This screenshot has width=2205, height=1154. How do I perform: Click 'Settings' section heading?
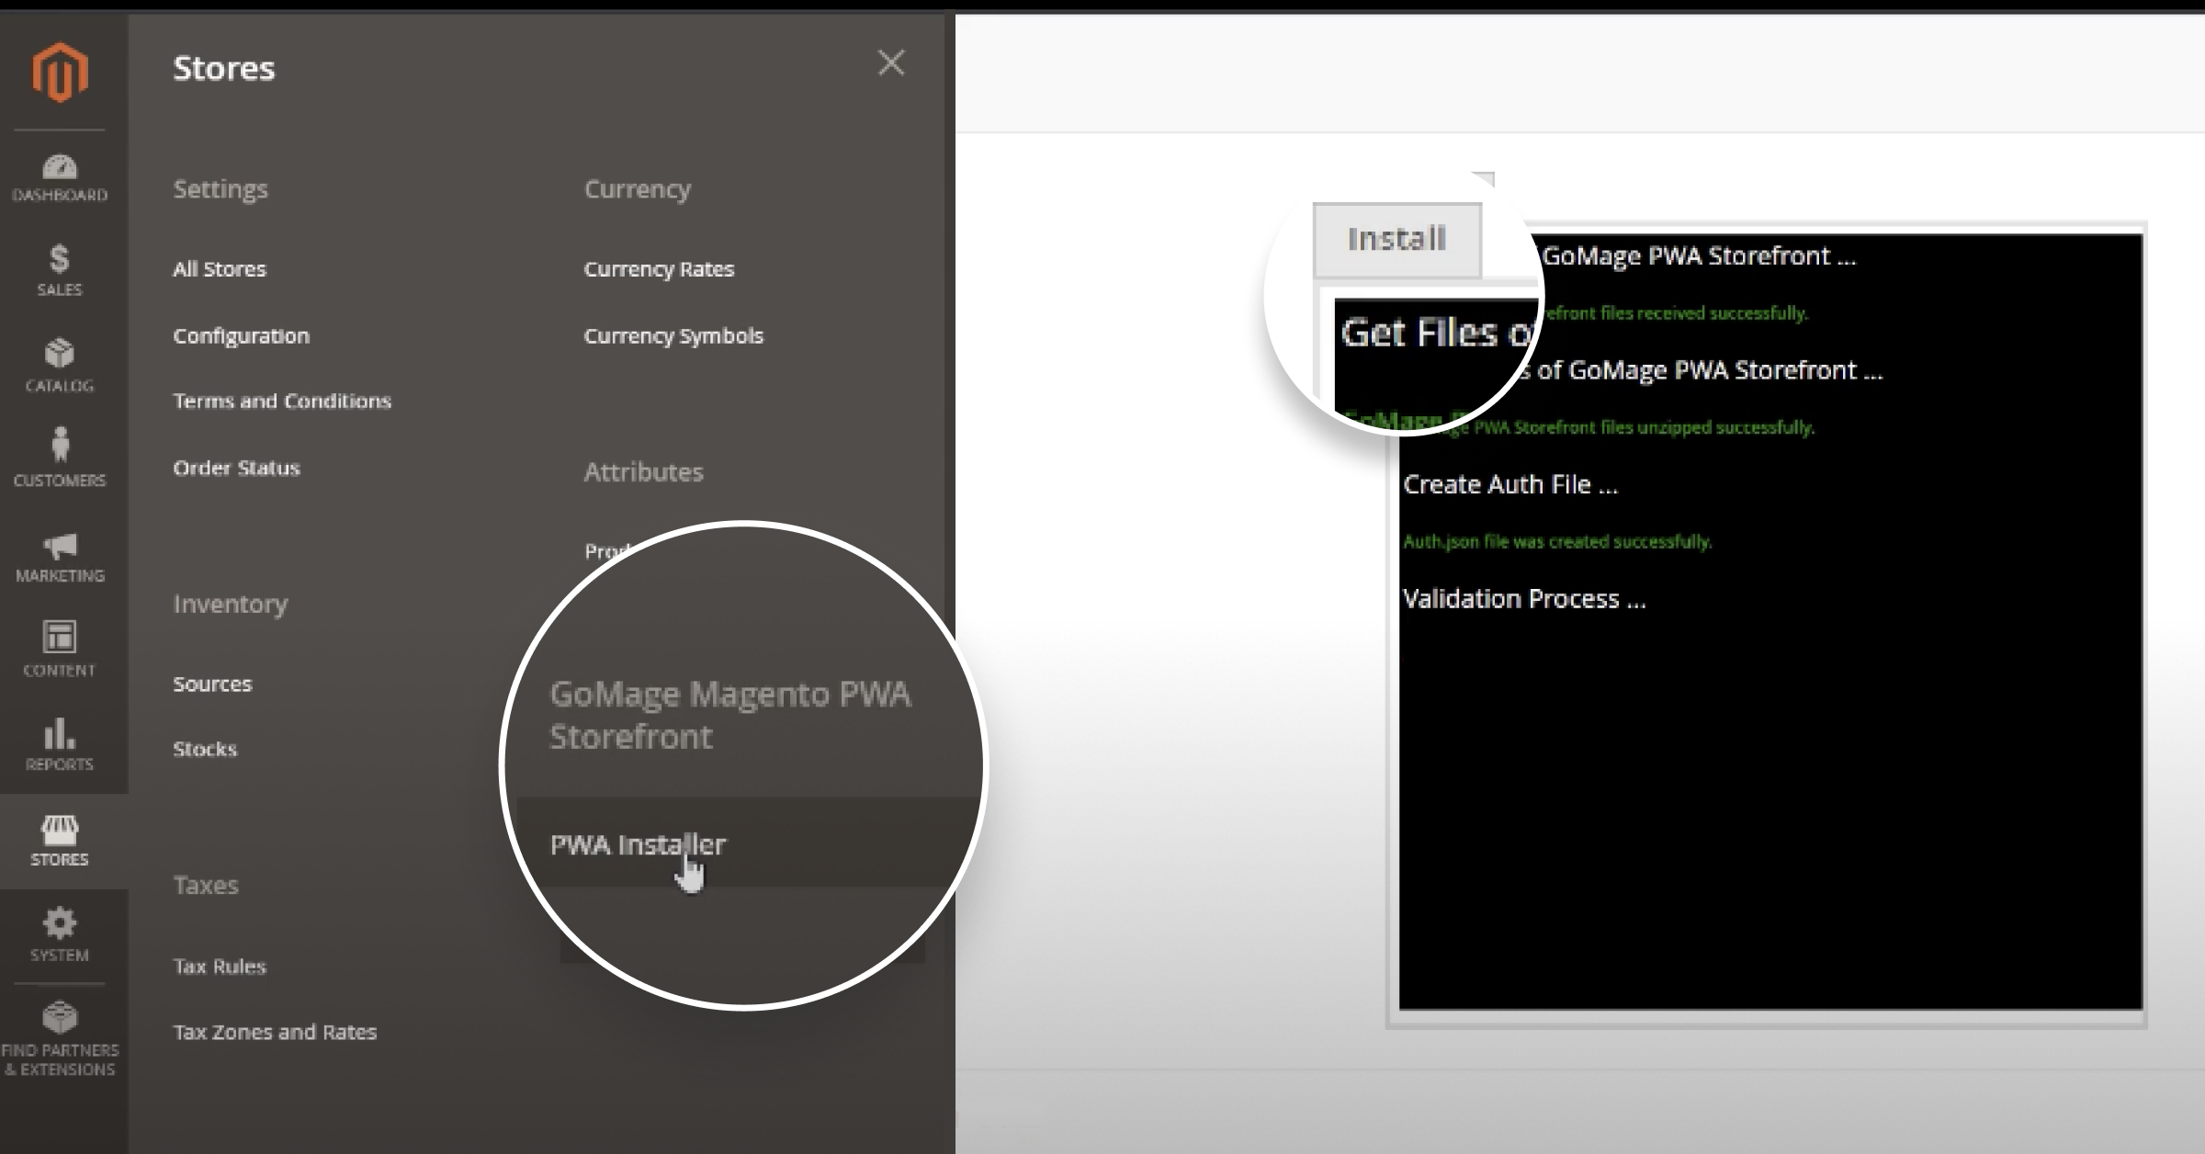click(220, 189)
